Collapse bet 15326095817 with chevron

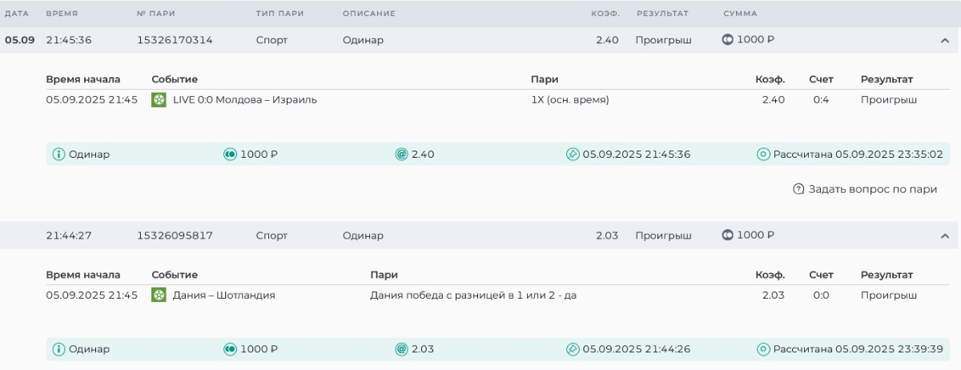944,236
